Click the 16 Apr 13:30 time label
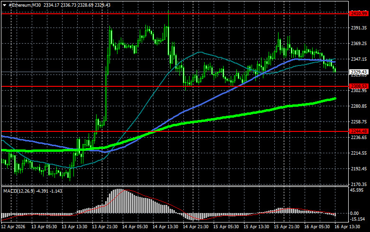The width and height of the screenshot is (370, 232). pyautogui.click(x=347, y=227)
